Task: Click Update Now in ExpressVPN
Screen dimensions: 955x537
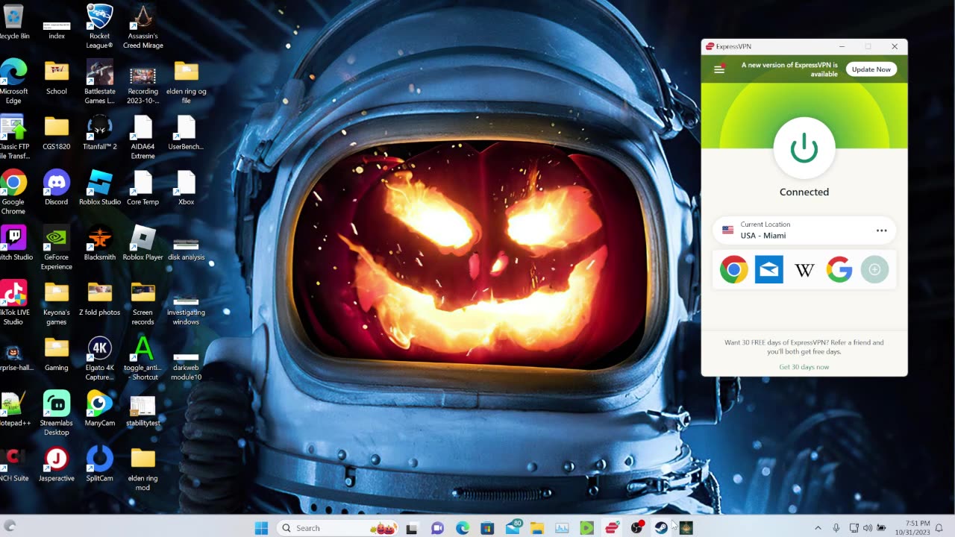Action: point(871,69)
